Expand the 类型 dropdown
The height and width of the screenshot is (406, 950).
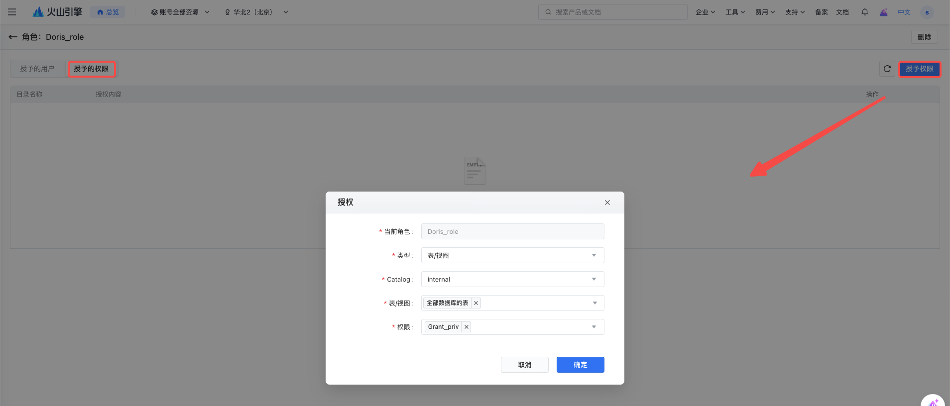click(x=513, y=255)
